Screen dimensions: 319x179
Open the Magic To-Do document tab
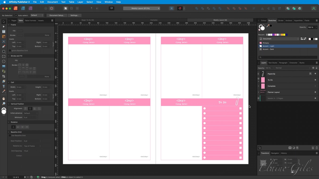point(88,20)
